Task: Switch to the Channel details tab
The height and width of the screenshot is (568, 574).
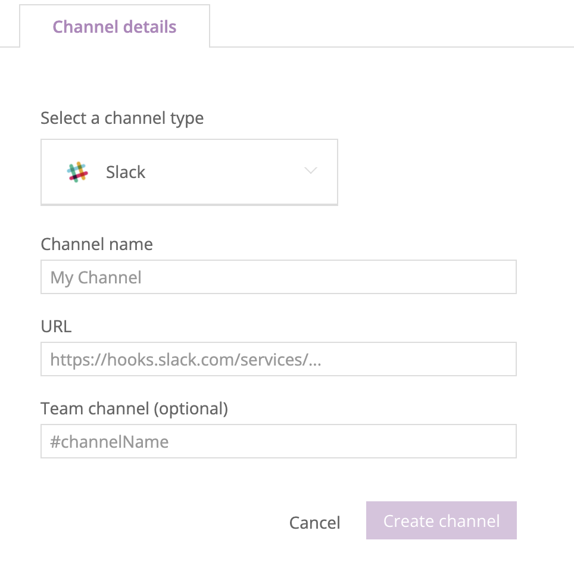Action: coord(114,26)
